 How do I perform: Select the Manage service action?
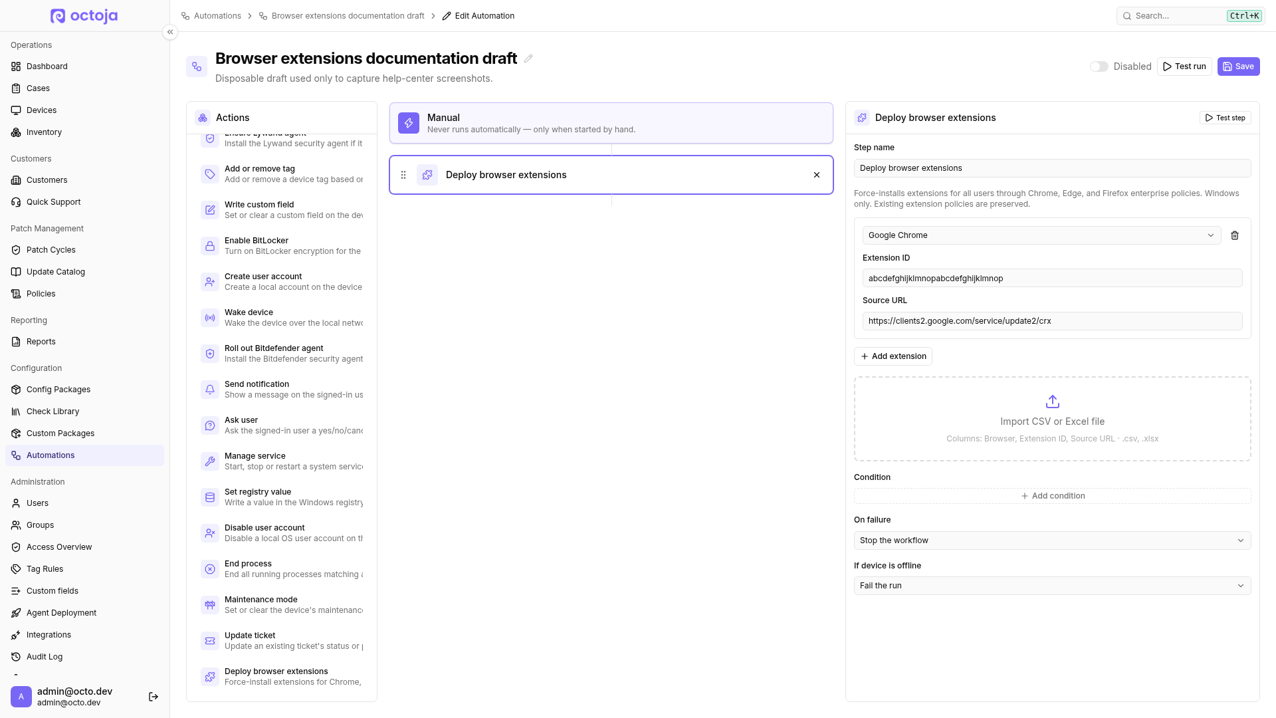[282, 461]
